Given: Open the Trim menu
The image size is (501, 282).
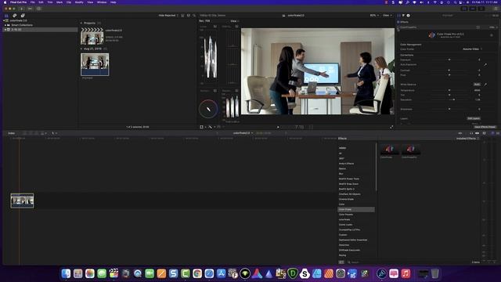Looking at the screenshot, I should pyautogui.click(x=50, y=2).
